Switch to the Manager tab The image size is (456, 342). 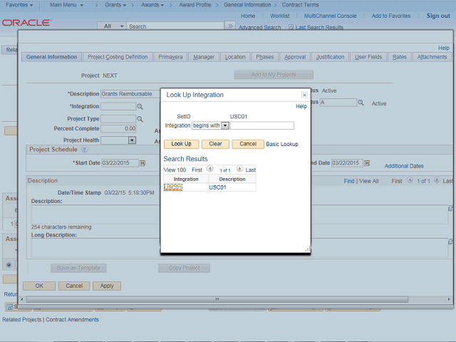coord(204,57)
